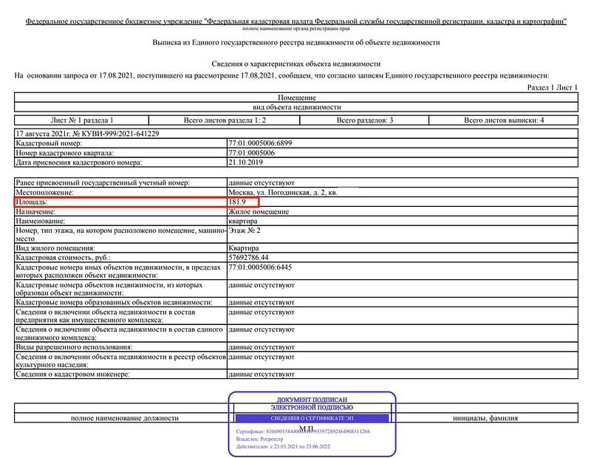Viewport: 591px width, 458px height.
Task: Click the label 'Кадастровая стоимость, руб.:'
Action: pyautogui.click(x=63, y=258)
